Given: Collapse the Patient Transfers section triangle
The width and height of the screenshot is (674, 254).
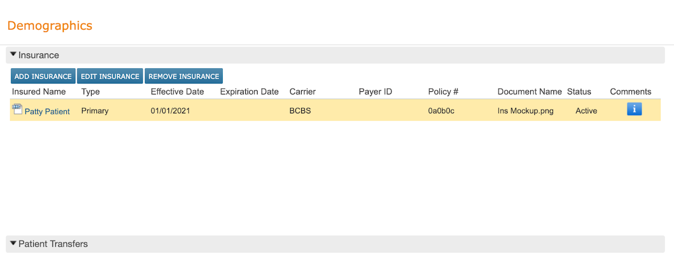Looking at the screenshot, I should pyautogui.click(x=14, y=244).
